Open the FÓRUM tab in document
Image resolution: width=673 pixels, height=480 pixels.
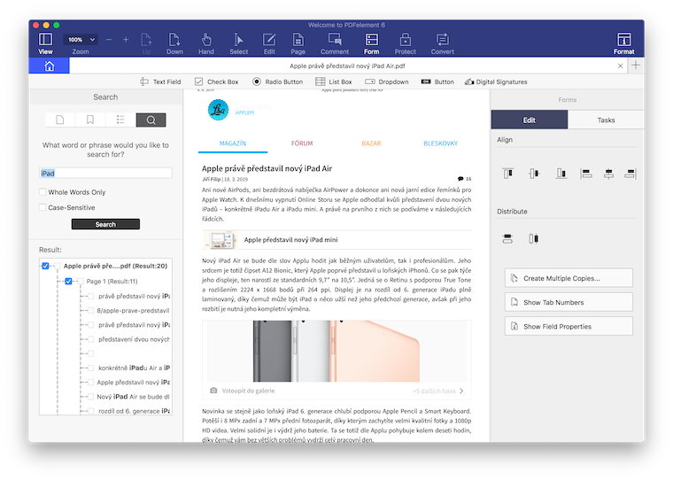(302, 143)
